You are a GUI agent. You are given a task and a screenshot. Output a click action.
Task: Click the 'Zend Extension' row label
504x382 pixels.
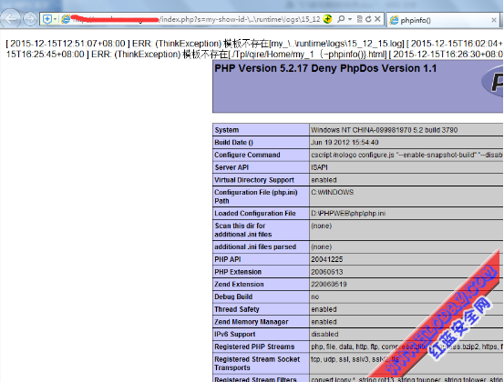(239, 284)
